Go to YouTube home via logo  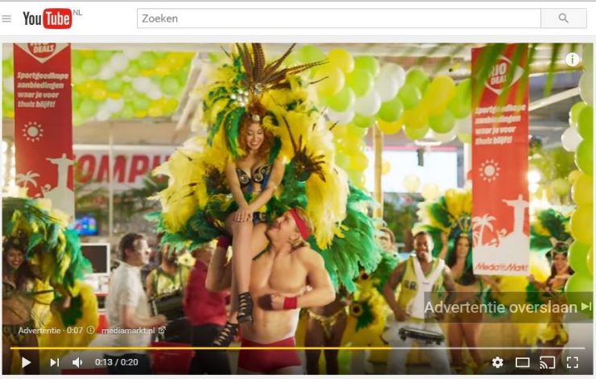pyautogui.click(x=48, y=19)
